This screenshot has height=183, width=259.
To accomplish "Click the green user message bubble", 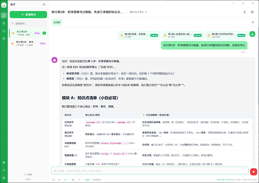I will (x=204, y=45).
